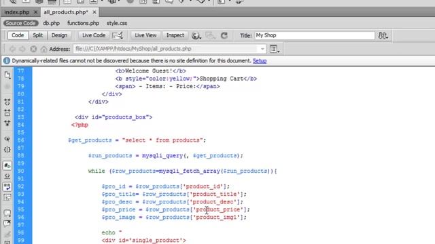Click the mysqli_query function name
This screenshot has width=435, height=244.
162,156
